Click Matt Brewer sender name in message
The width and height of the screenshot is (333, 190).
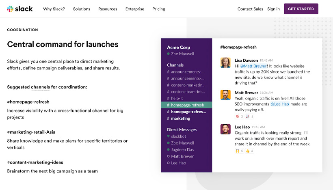247,93
